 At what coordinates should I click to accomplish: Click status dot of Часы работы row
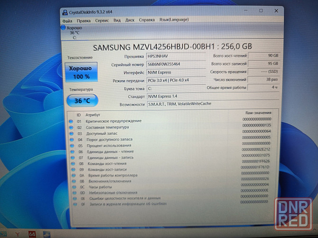[x=74, y=187]
